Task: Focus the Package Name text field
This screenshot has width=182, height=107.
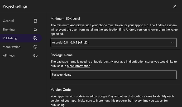Action: 113,75
